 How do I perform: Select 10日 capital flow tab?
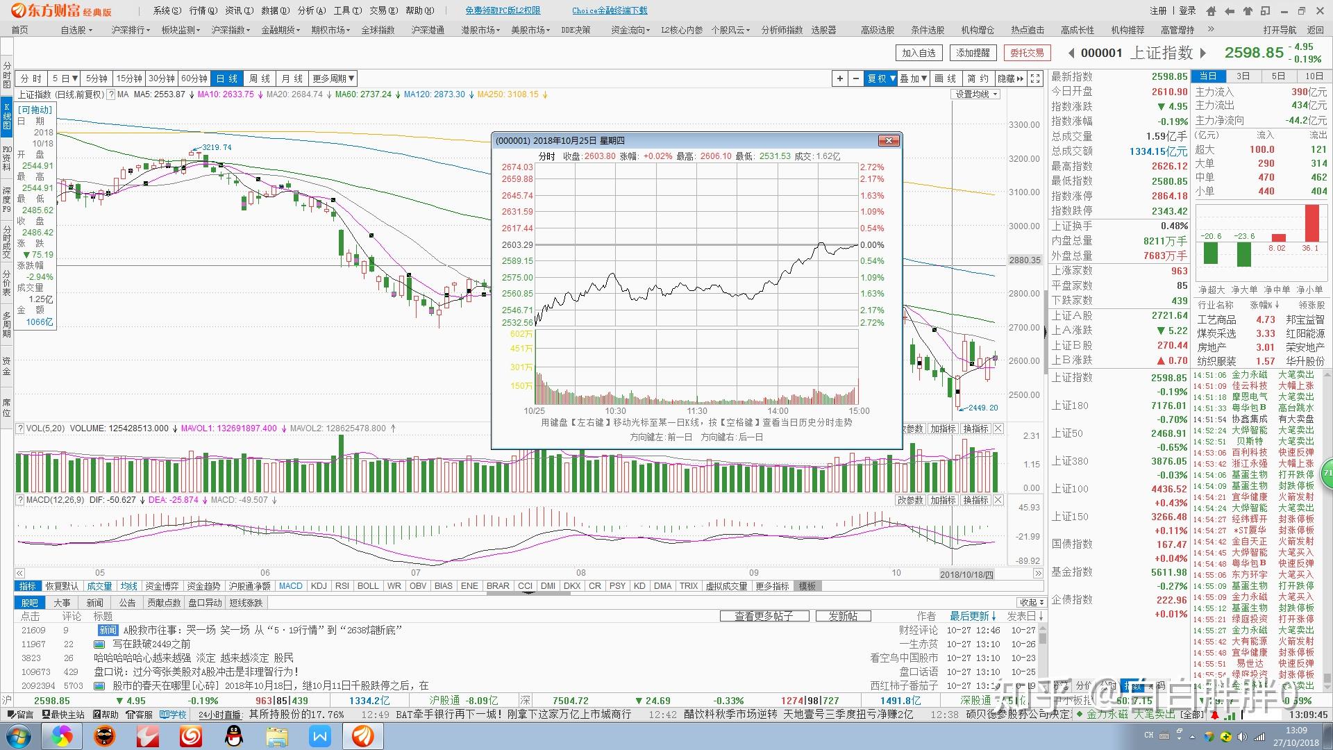click(x=1314, y=76)
